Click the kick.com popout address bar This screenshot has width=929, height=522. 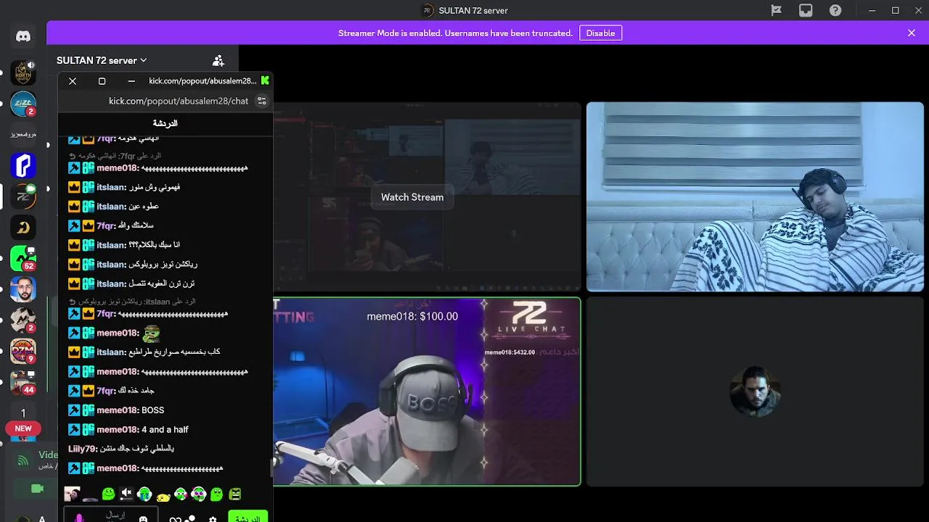point(179,101)
